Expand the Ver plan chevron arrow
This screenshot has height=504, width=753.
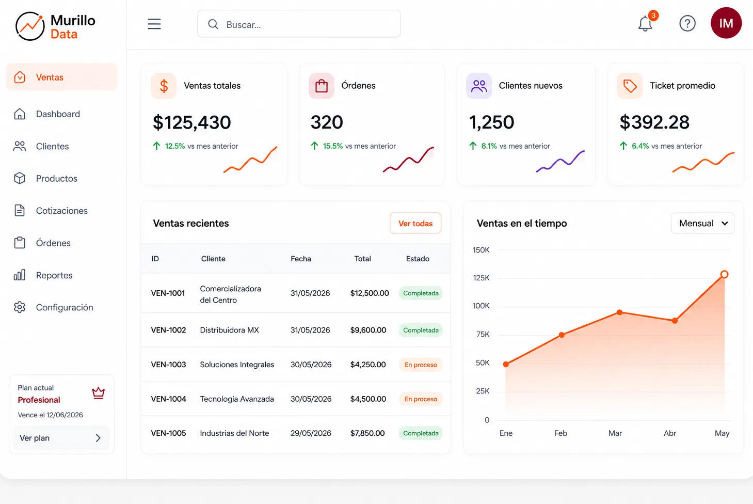coord(98,438)
